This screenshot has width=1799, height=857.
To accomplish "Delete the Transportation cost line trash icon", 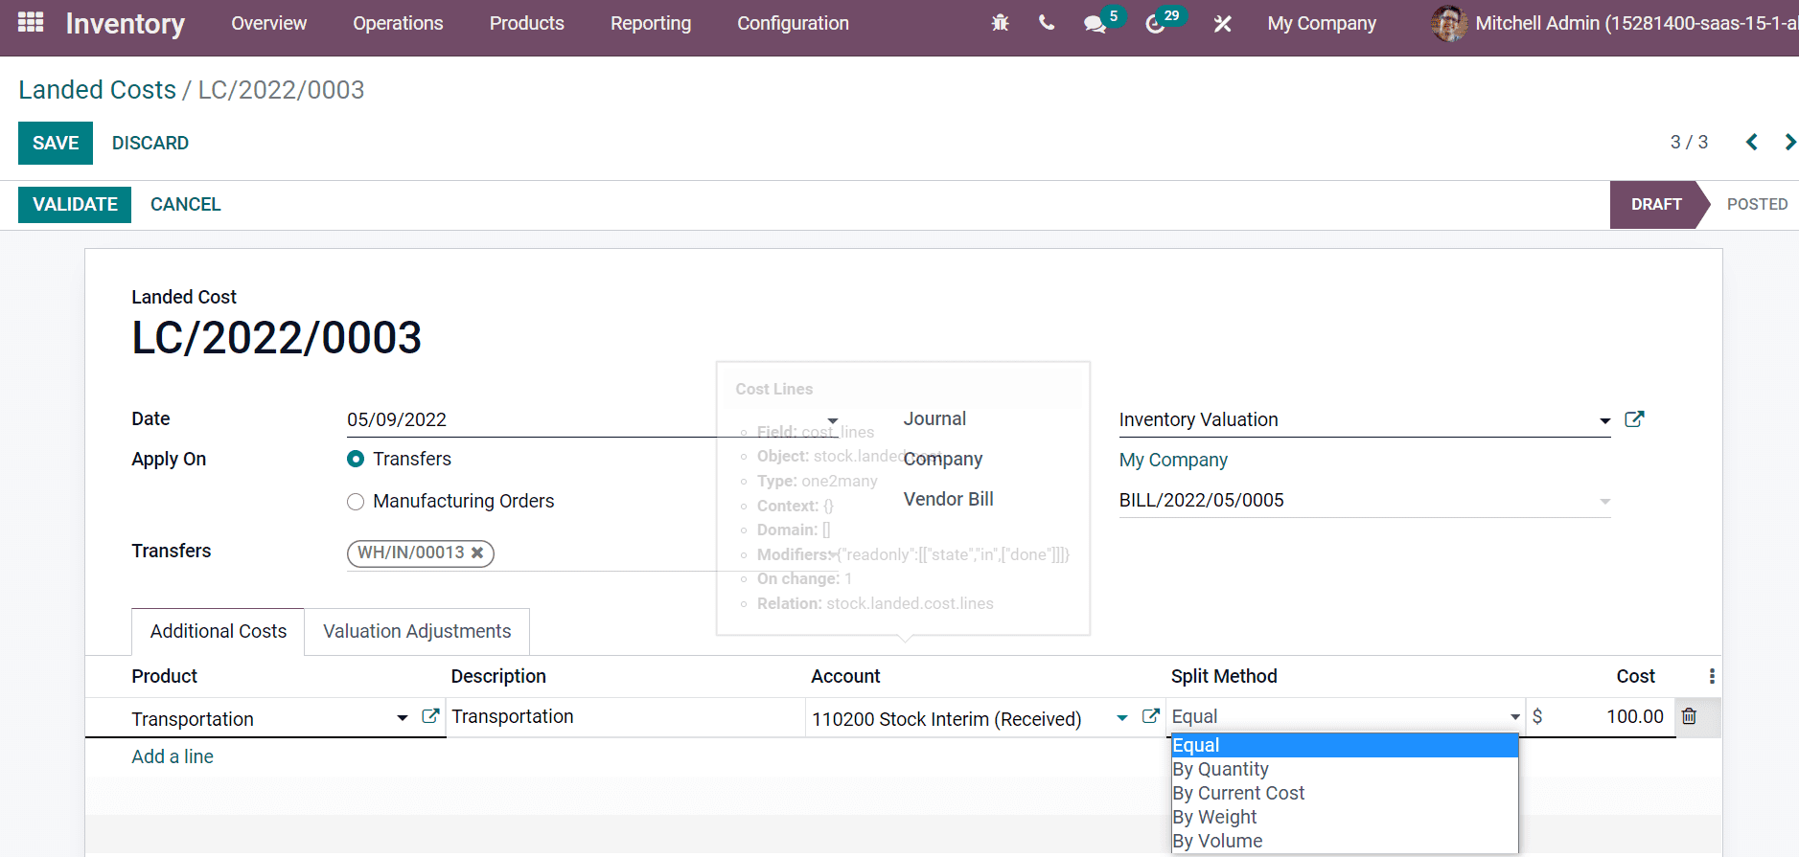I will click(x=1689, y=716).
